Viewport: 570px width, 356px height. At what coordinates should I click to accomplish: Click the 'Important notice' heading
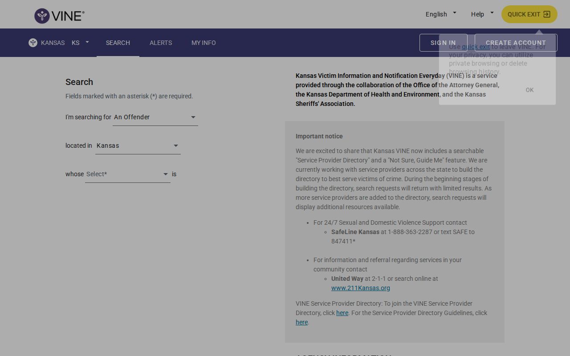[x=319, y=136]
